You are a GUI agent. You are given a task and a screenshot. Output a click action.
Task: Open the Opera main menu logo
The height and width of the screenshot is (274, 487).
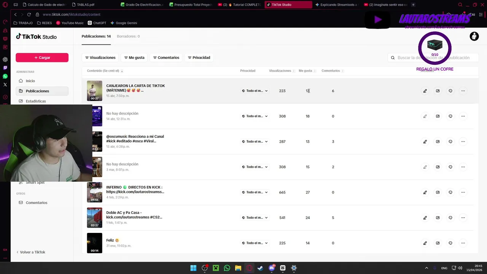point(5,5)
